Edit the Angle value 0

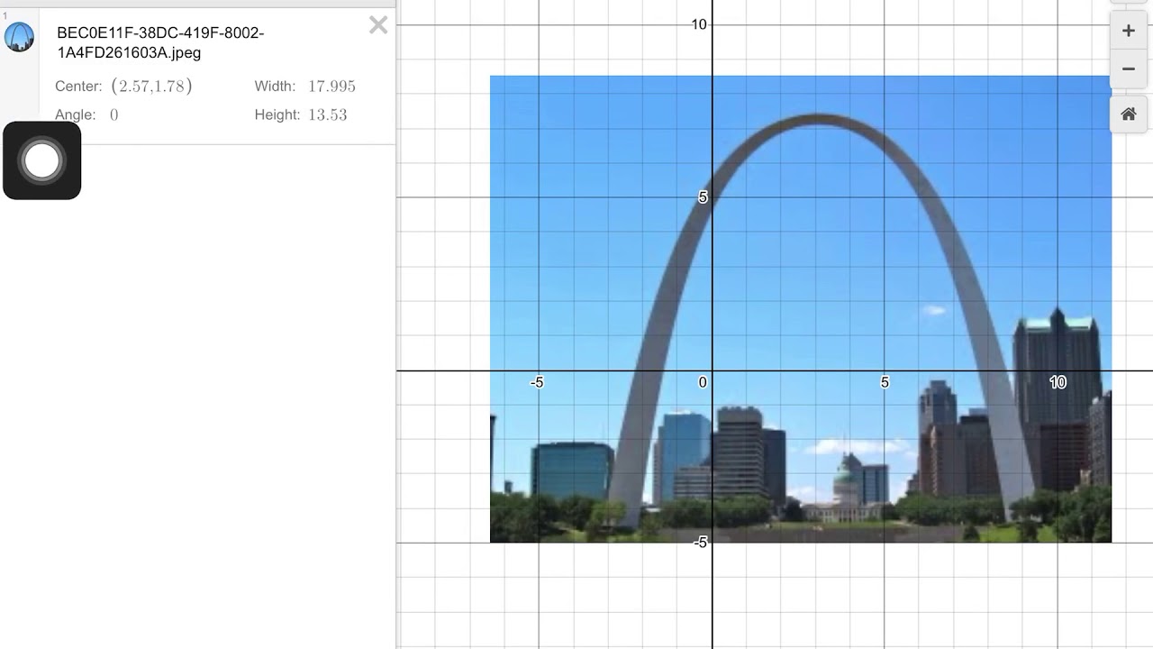[x=113, y=115]
